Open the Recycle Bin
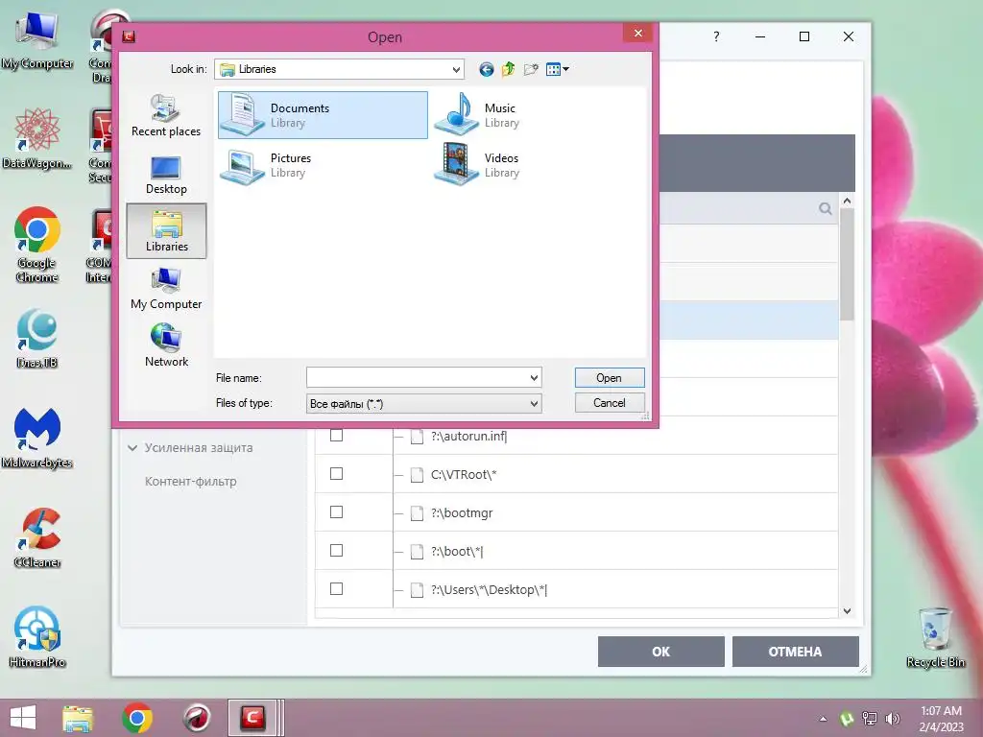Image resolution: width=983 pixels, height=737 pixels. 935,638
